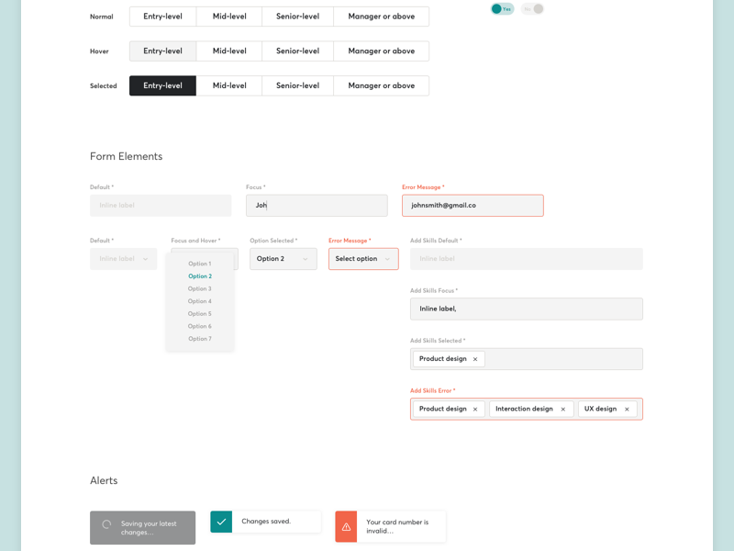Select Senior-level in the Hover state row
Viewport: 734px width, 551px height.
tap(297, 51)
